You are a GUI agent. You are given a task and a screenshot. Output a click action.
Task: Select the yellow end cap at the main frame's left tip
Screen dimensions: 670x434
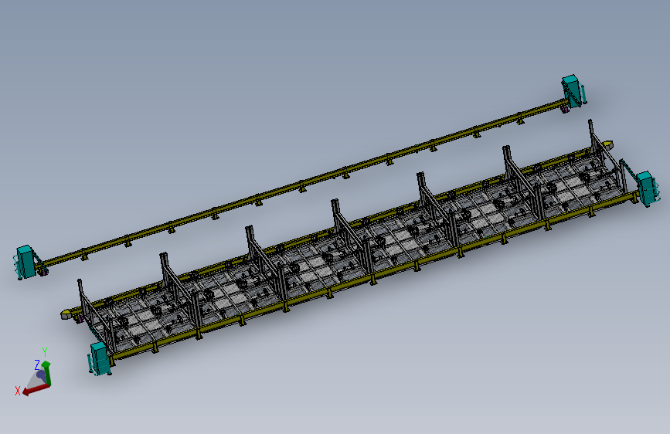pos(67,314)
